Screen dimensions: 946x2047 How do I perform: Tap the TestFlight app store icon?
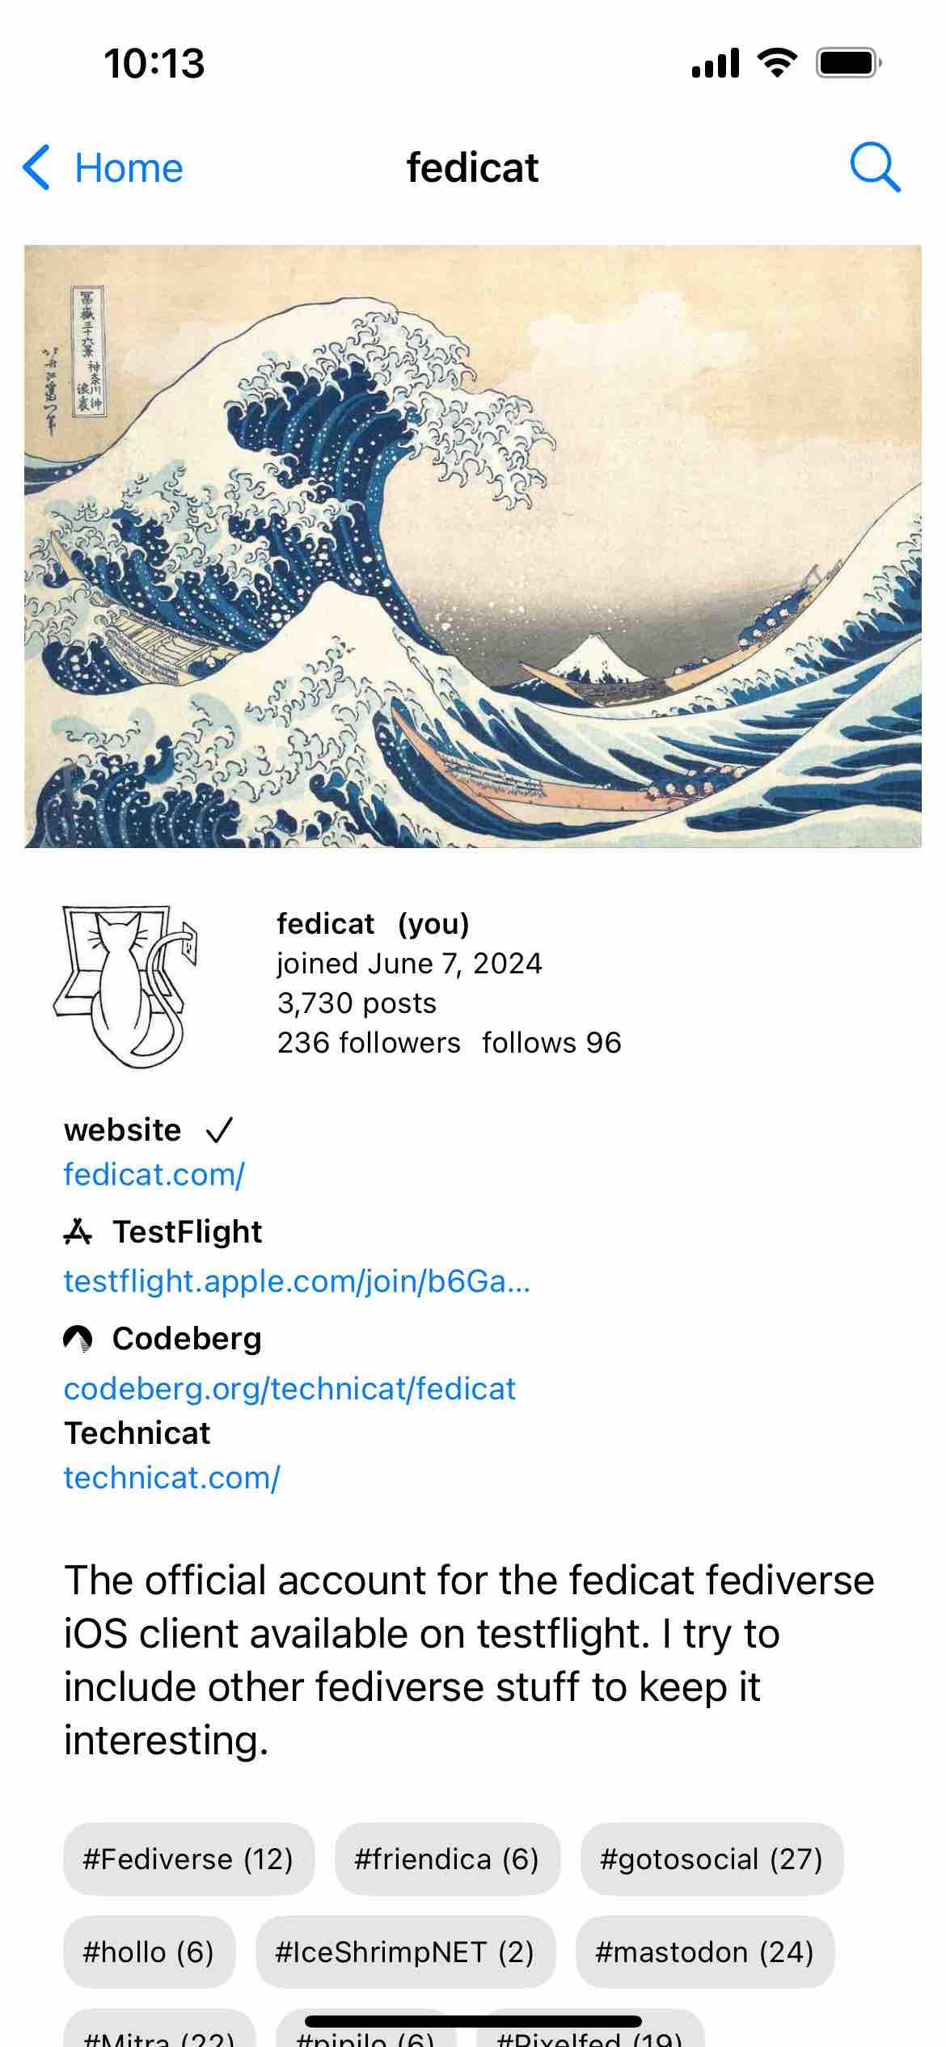(x=78, y=1231)
